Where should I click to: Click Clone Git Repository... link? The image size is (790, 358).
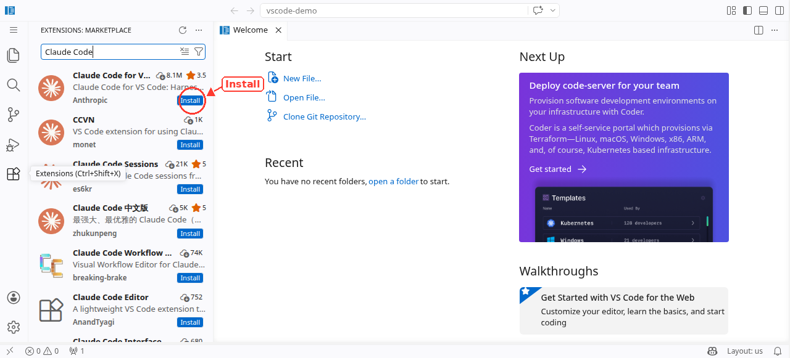[x=325, y=117]
